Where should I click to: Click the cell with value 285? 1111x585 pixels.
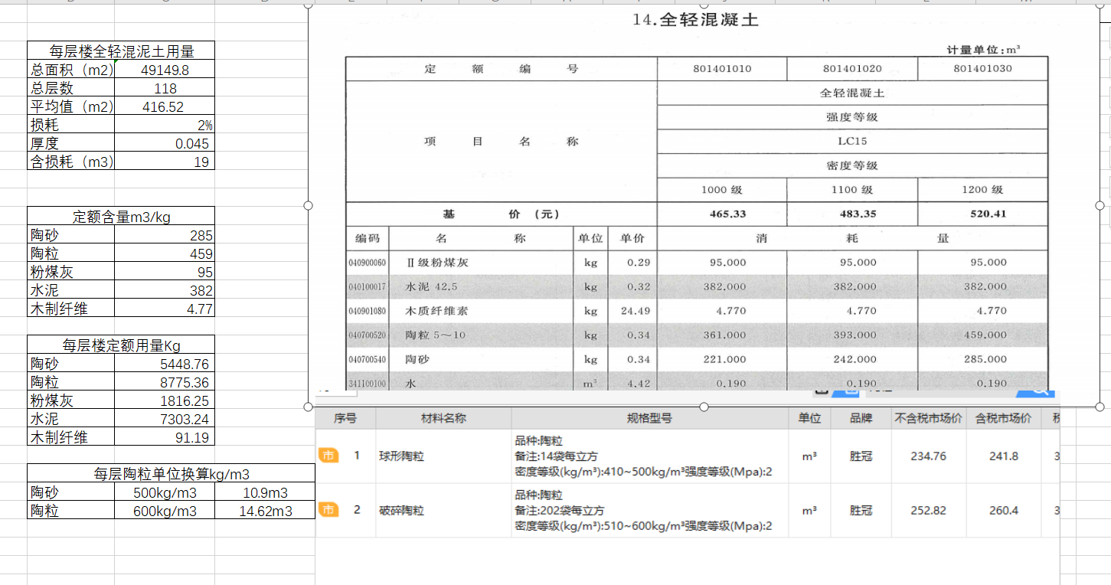tap(165, 235)
